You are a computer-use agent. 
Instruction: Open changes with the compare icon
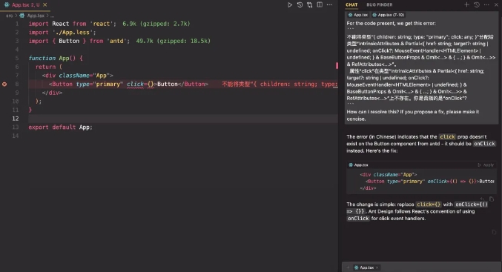(x=310, y=4)
